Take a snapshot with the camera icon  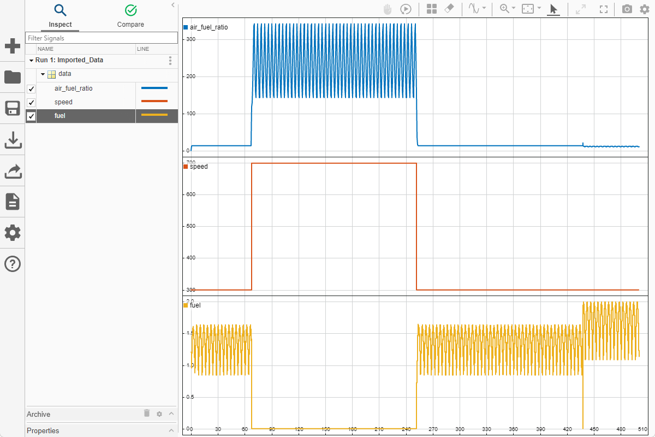[627, 9]
